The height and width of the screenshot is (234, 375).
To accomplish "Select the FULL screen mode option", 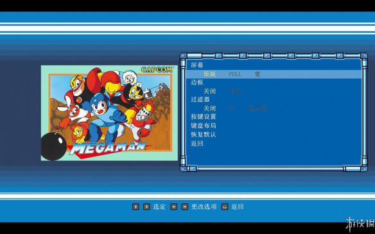I will 235,74.
